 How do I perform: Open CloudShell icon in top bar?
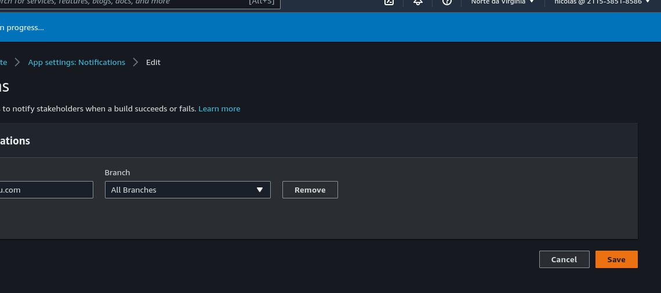tap(388, 2)
